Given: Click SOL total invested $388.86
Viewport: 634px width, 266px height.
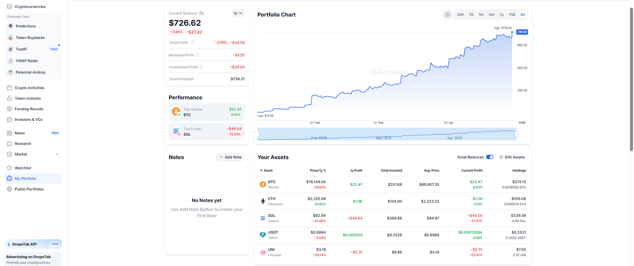Looking at the screenshot, I should tap(394, 218).
